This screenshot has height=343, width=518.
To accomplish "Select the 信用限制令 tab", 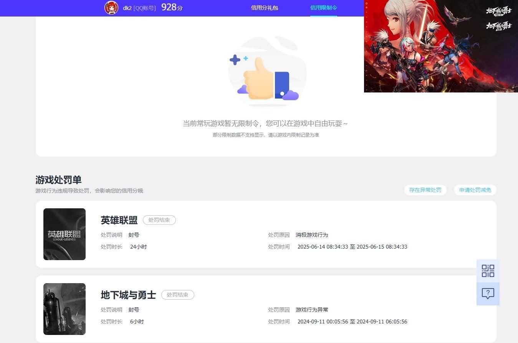I will point(324,8).
